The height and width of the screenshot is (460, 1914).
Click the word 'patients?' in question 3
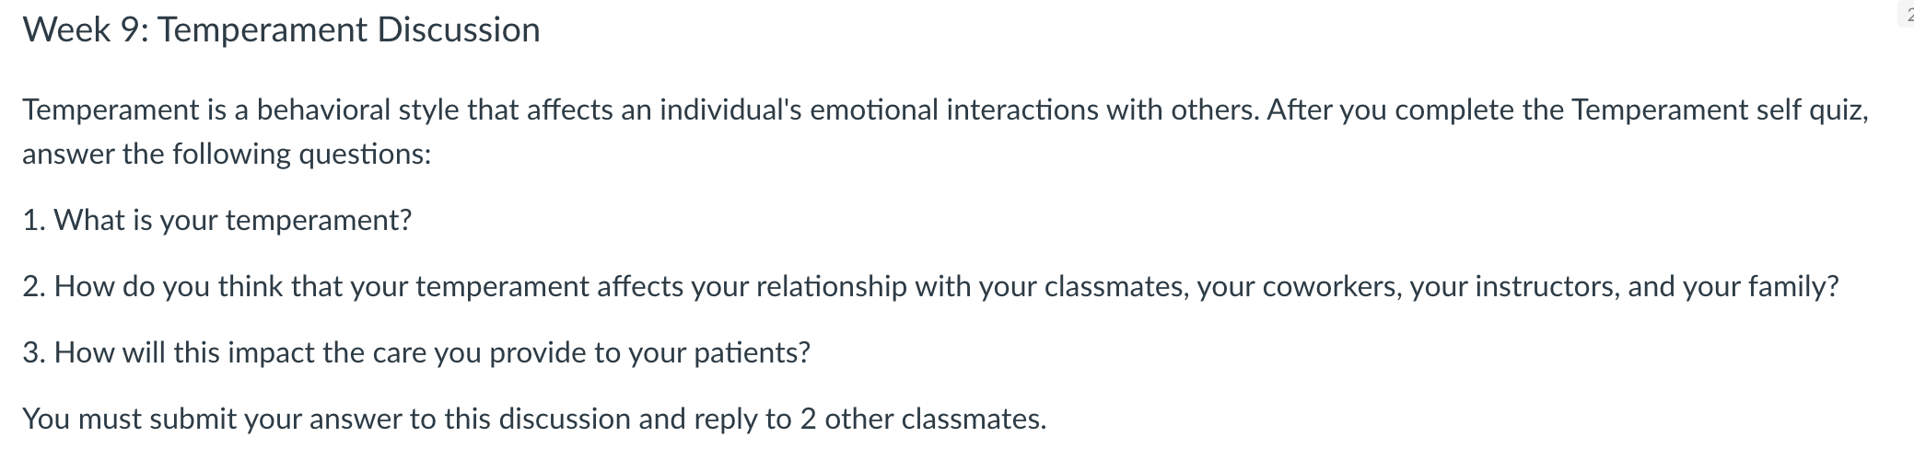click(x=752, y=353)
